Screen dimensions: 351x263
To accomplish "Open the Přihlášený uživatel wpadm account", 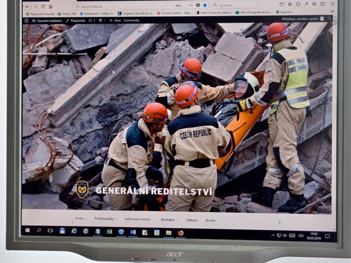I will 302,19.
